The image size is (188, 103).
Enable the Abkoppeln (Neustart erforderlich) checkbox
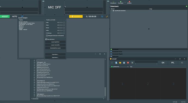[47, 36]
